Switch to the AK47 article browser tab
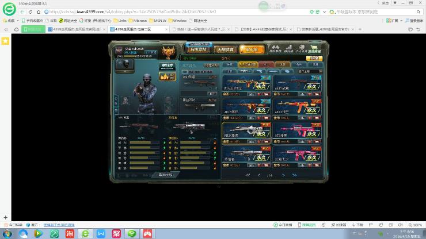This screenshot has height=239, width=426. click(263, 29)
